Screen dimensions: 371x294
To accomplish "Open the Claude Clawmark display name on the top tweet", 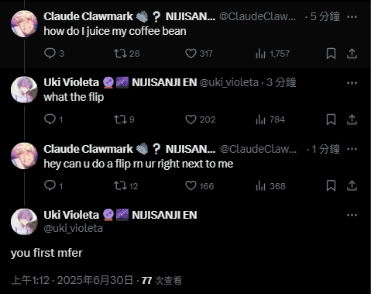I will [x=88, y=16].
